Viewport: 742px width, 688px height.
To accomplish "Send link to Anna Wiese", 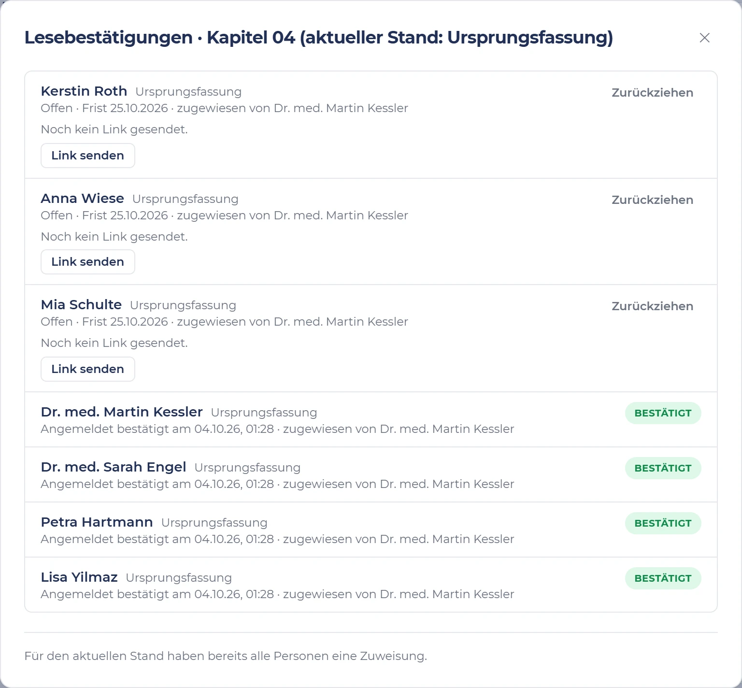I will [x=88, y=262].
